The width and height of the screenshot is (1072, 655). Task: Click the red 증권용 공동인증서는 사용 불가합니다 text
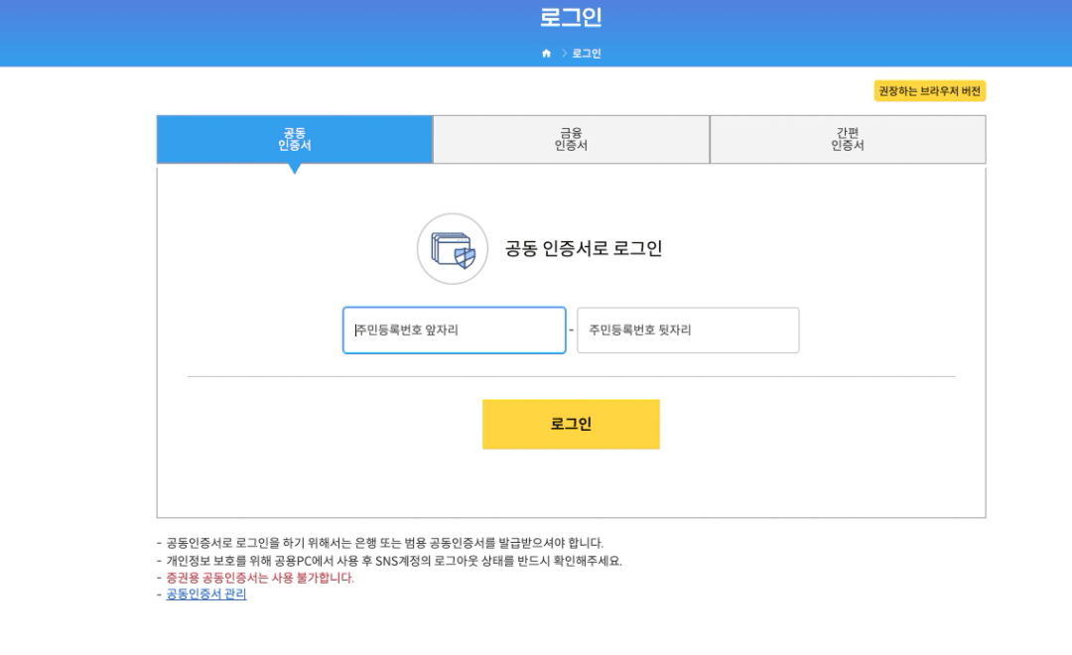coord(260,578)
